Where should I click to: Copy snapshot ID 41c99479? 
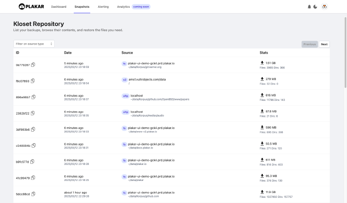coord(33,177)
